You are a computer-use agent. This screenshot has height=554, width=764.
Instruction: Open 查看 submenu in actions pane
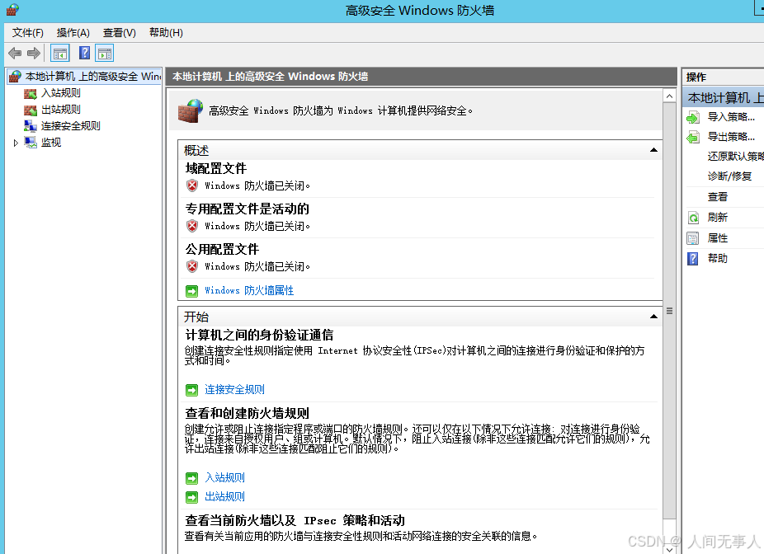[x=717, y=197]
